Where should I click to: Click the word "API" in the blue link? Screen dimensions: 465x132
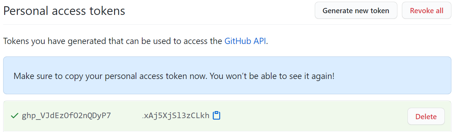pos(260,41)
